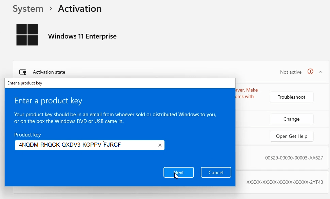Click the Enter a product key dialog title bar

pyautogui.click(x=119, y=83)
